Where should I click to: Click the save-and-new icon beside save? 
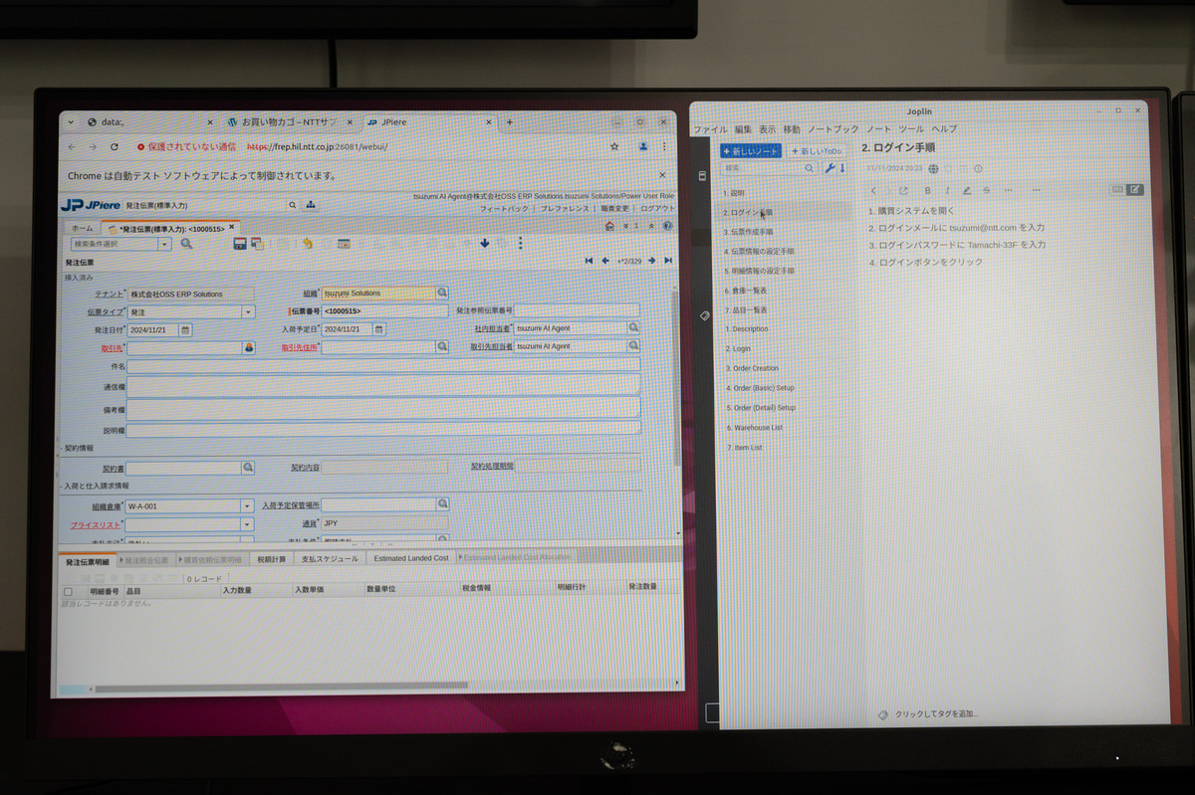coord(257,243)
